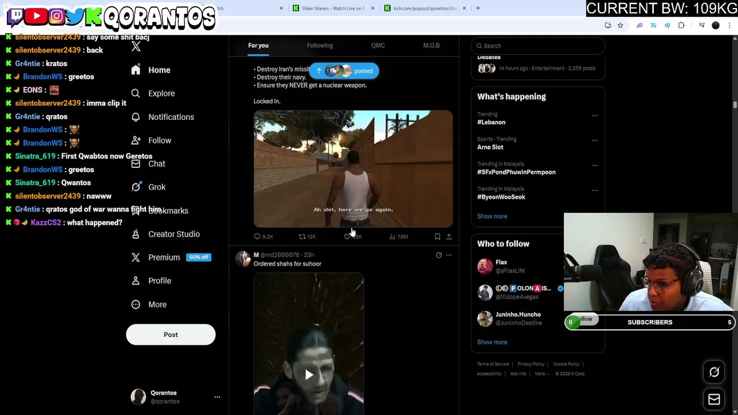Bookmark this page with the star icon
Image resolution: width=738 pixels, height=415 pixels.
coord(620,25)
